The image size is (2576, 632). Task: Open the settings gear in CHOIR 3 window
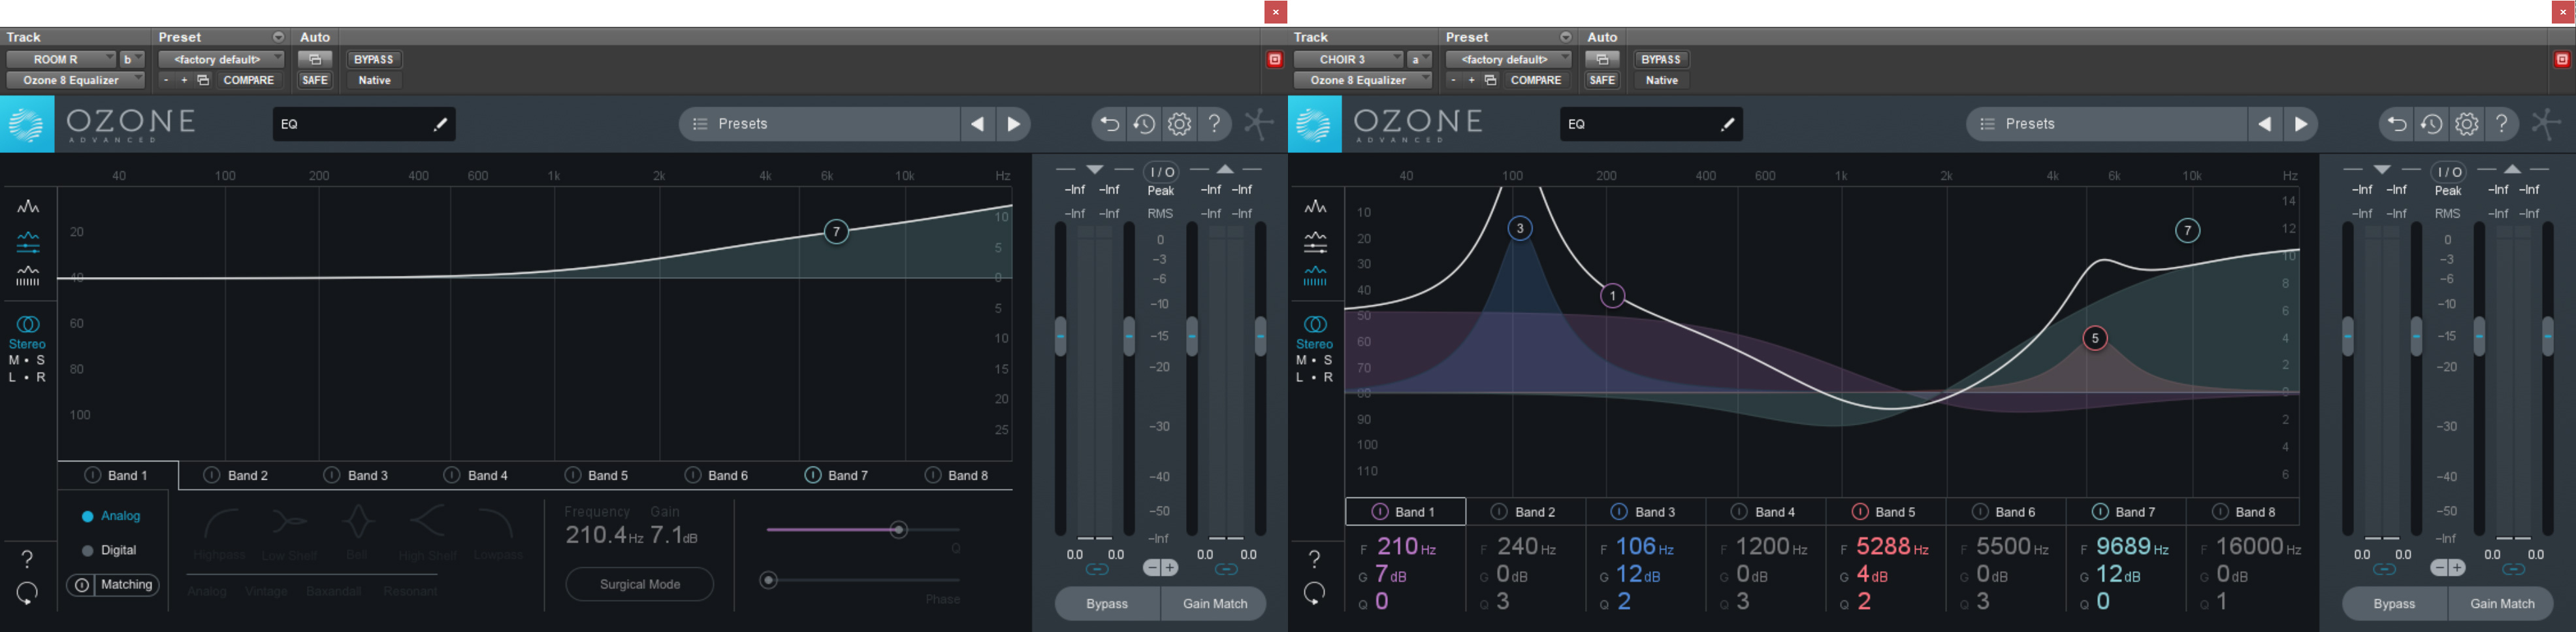point(2467,124)
